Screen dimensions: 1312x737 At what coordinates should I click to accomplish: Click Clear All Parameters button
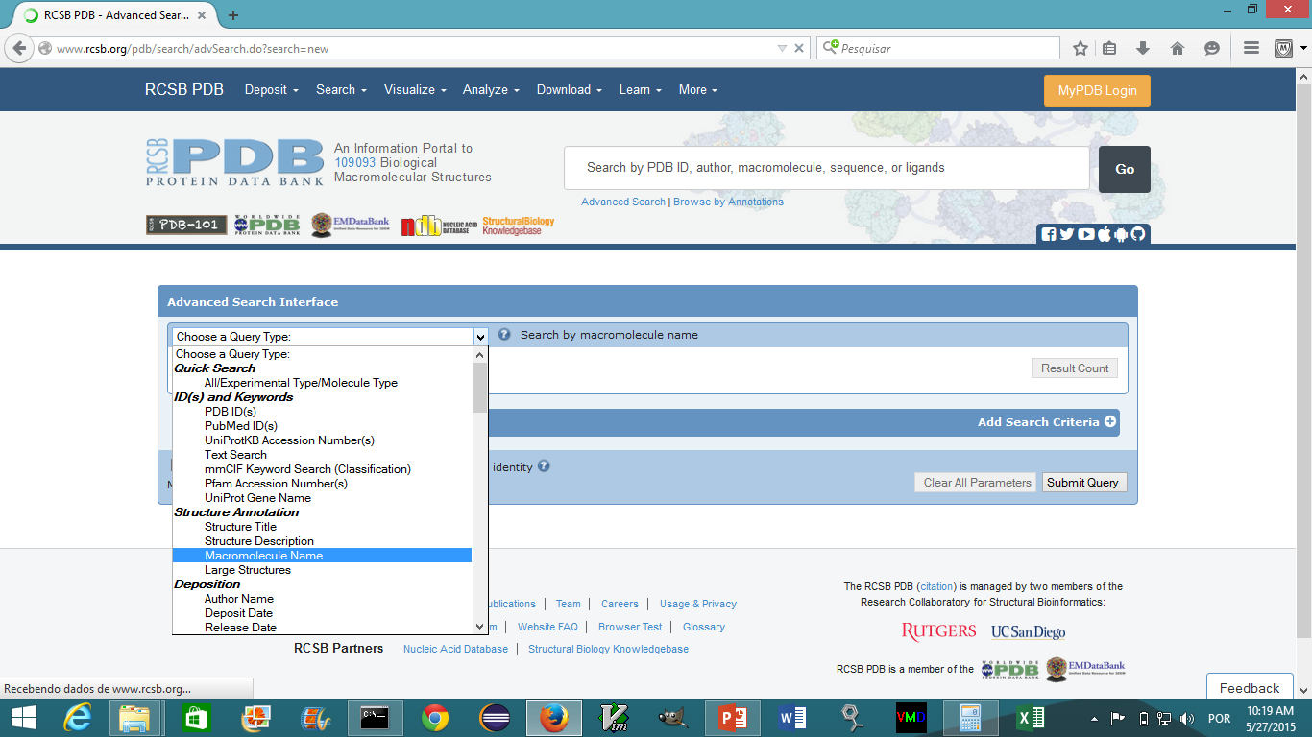pyautogui.click(x=977, y=483)
